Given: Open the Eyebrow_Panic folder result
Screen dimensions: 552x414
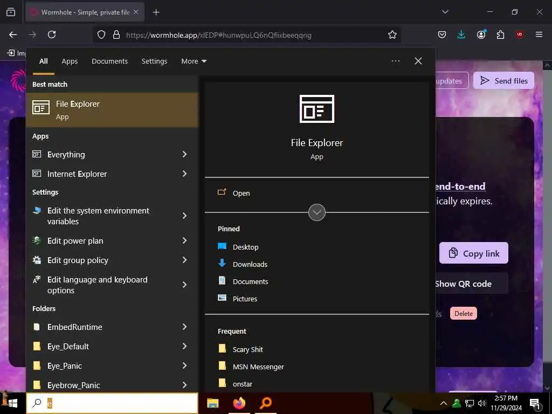Looking at the screenshot, I should (x=73, y=385).
